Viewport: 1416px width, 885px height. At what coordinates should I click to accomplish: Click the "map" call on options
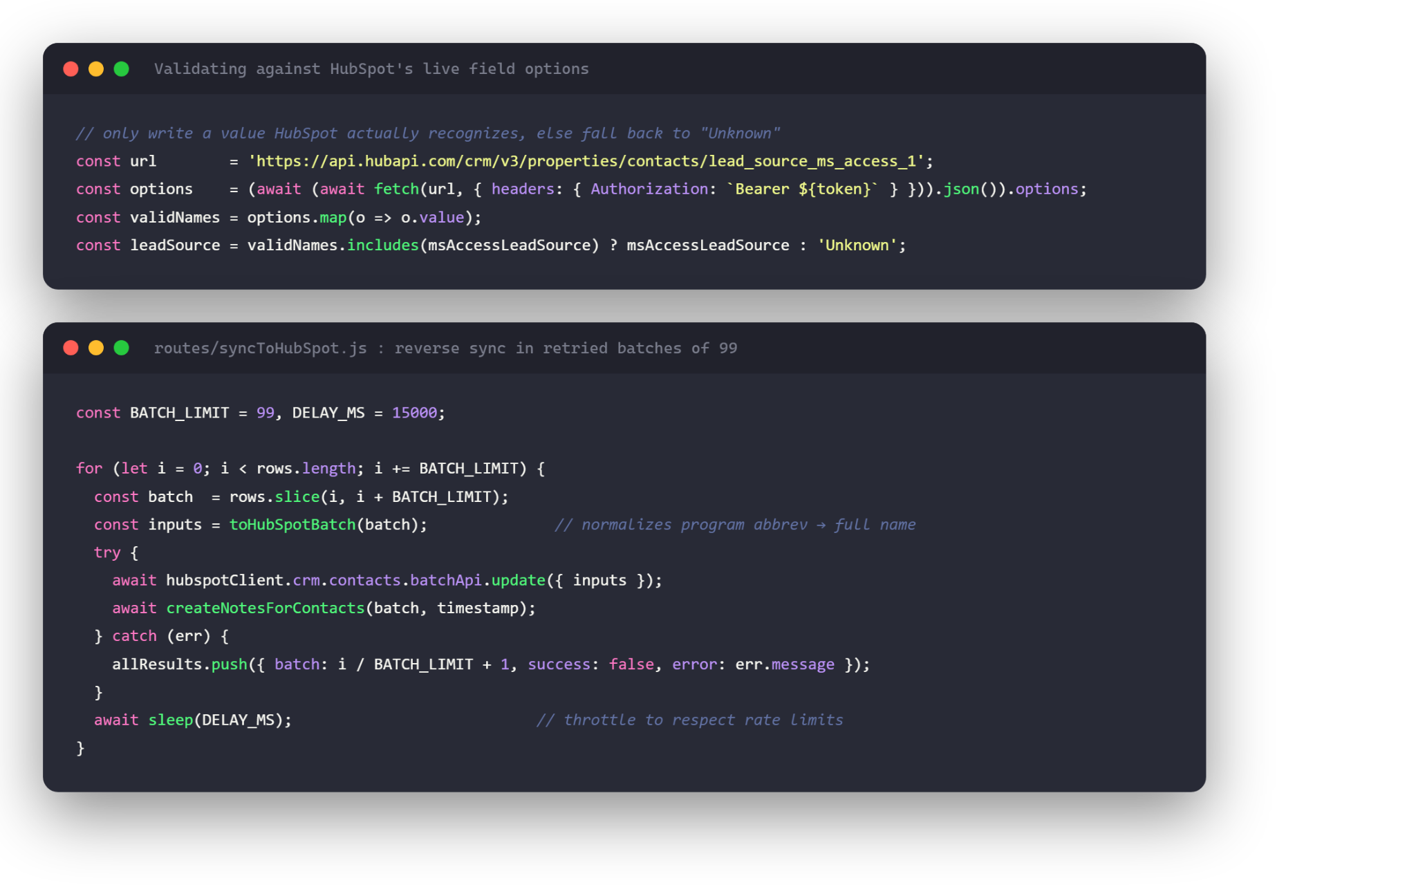pyautogui.click(x=333, y=217)
